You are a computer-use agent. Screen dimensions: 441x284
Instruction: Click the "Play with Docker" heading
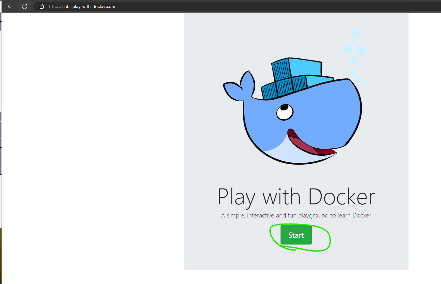[x=296, y=197]
